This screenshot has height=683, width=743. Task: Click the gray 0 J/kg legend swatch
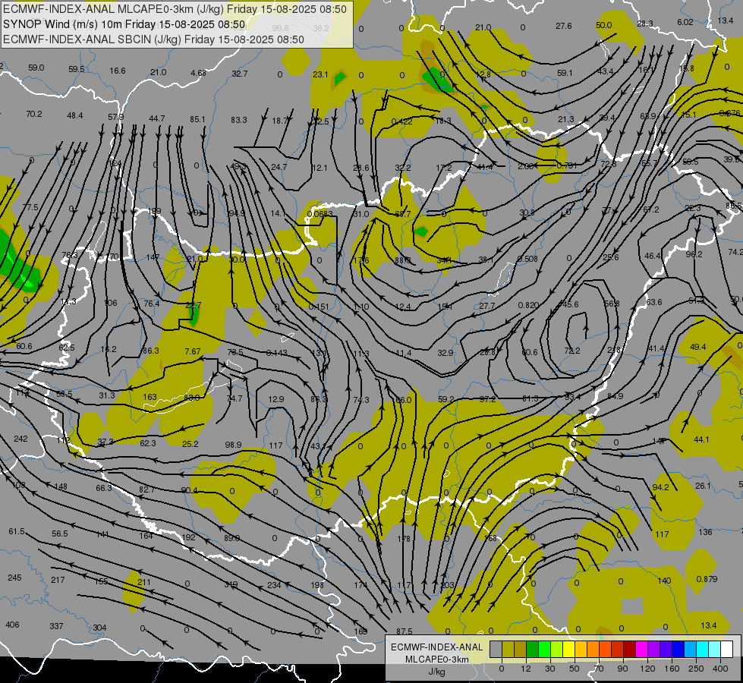pyautogui.click(x=496, y=649)
